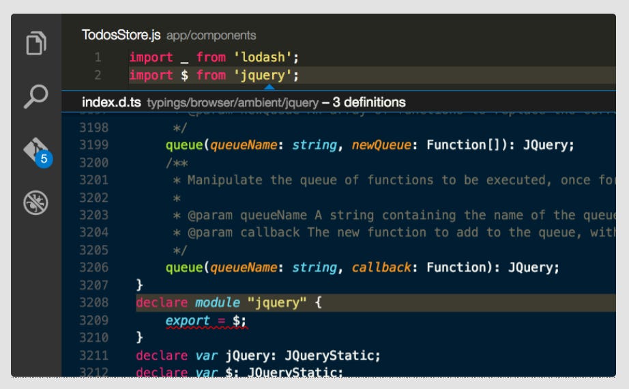Click 'JQueryStatic' type on line 3211
The height and width of the screenshot is (389, 629).
pos(329,356)
